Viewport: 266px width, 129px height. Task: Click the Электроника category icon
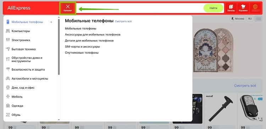click(8, 40)
